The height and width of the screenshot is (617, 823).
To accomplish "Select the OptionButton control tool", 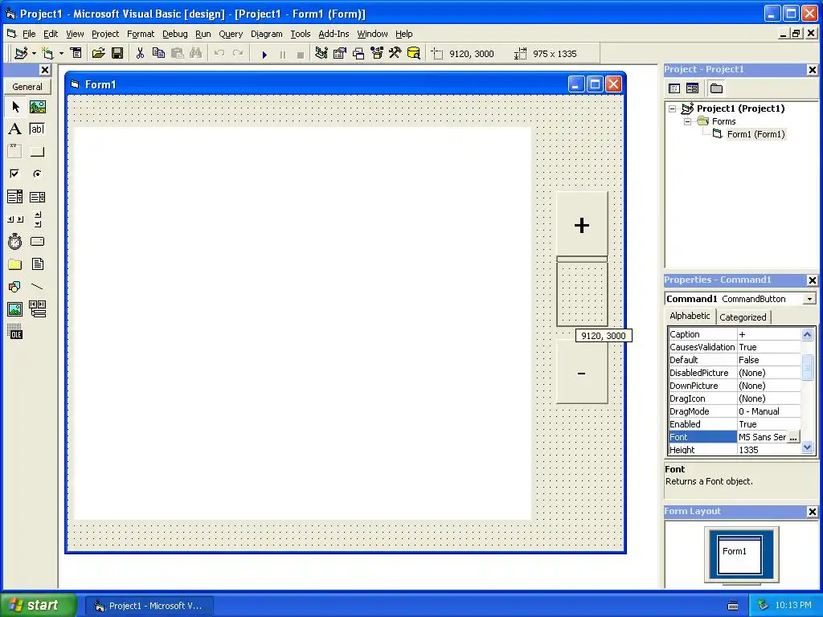I will pos(37,174).
